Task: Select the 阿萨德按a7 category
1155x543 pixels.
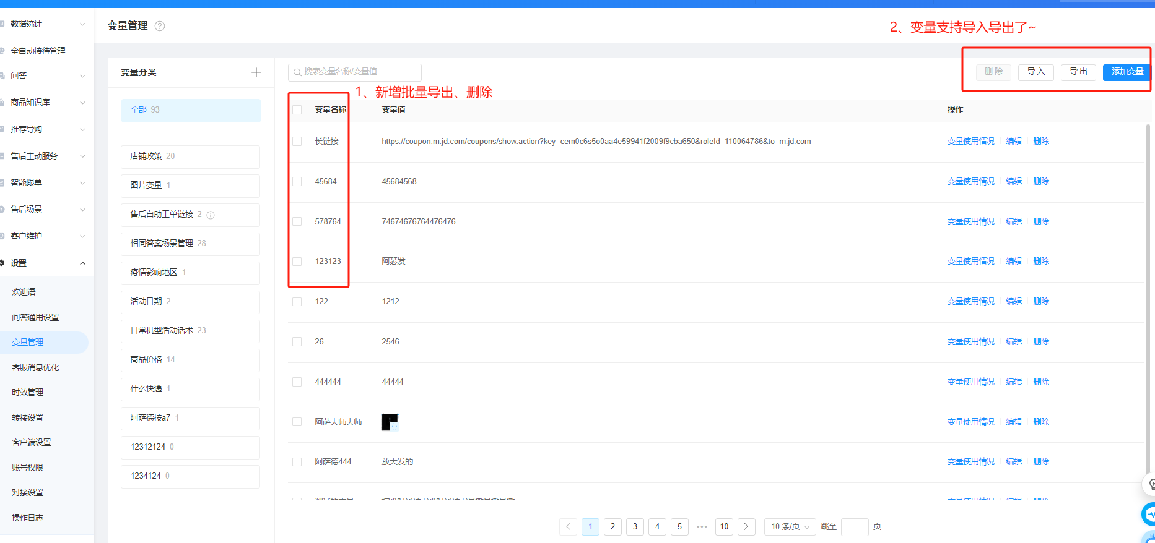Action: [191, 418]
